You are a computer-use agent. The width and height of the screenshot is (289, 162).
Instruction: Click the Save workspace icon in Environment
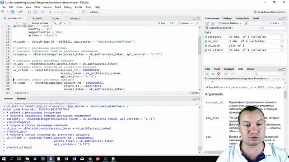pyautogui.click(x=213, y=23)
